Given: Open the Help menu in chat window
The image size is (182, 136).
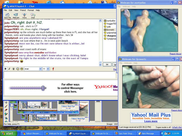Looking at the screenshot, I should 38,10.
